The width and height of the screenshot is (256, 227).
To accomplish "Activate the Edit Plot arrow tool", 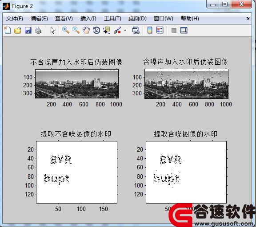I will [x=52, y=31].
